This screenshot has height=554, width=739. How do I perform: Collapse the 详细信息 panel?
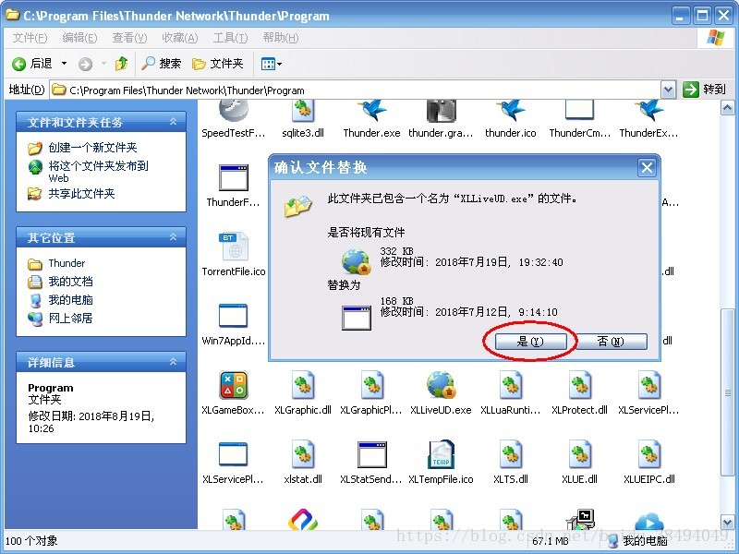(x=173, y=362)
